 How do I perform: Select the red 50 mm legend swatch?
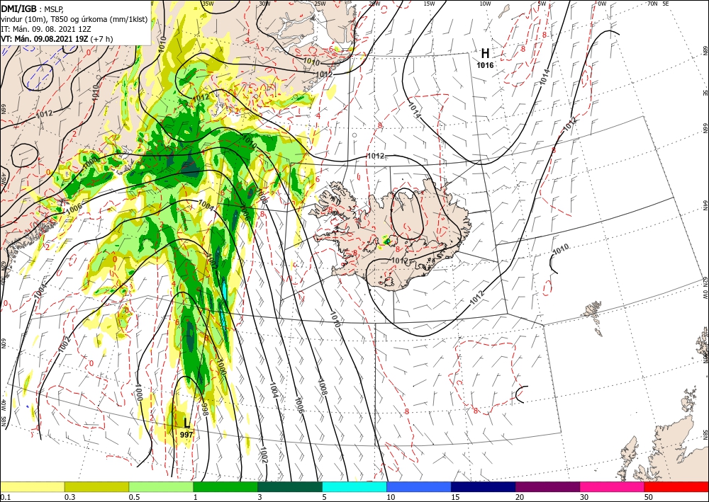[676, 486]
